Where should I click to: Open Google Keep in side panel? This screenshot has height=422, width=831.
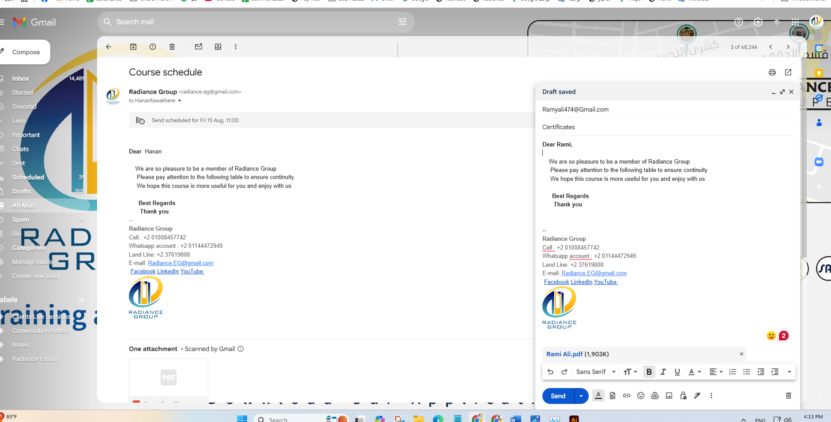[x=819, y=73]
